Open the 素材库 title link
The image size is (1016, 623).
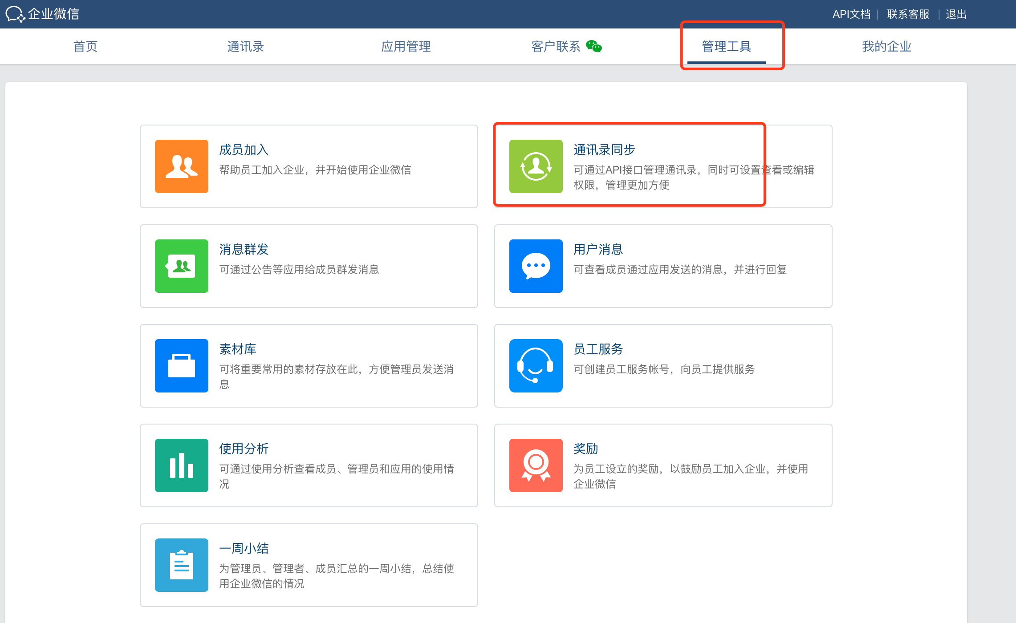point(238,349)
